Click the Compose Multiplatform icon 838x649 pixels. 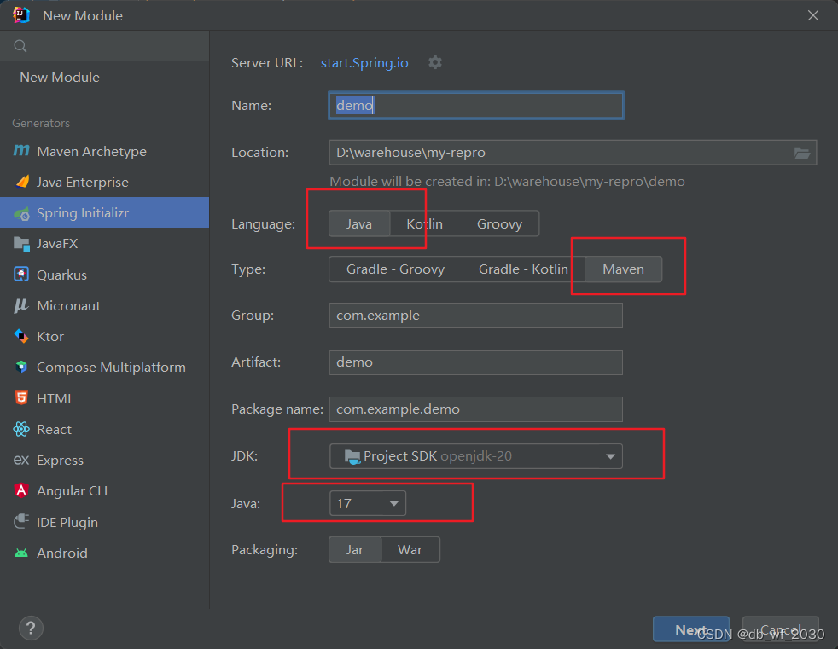click(x=21, y=367)
